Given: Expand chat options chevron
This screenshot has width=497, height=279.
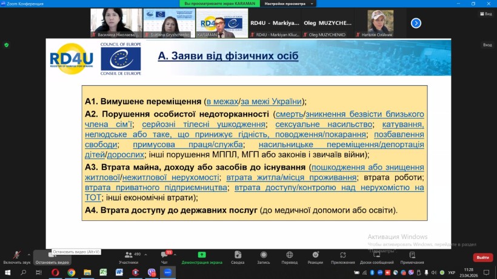Looking at the screenshot, I should [x=175, y=255].
